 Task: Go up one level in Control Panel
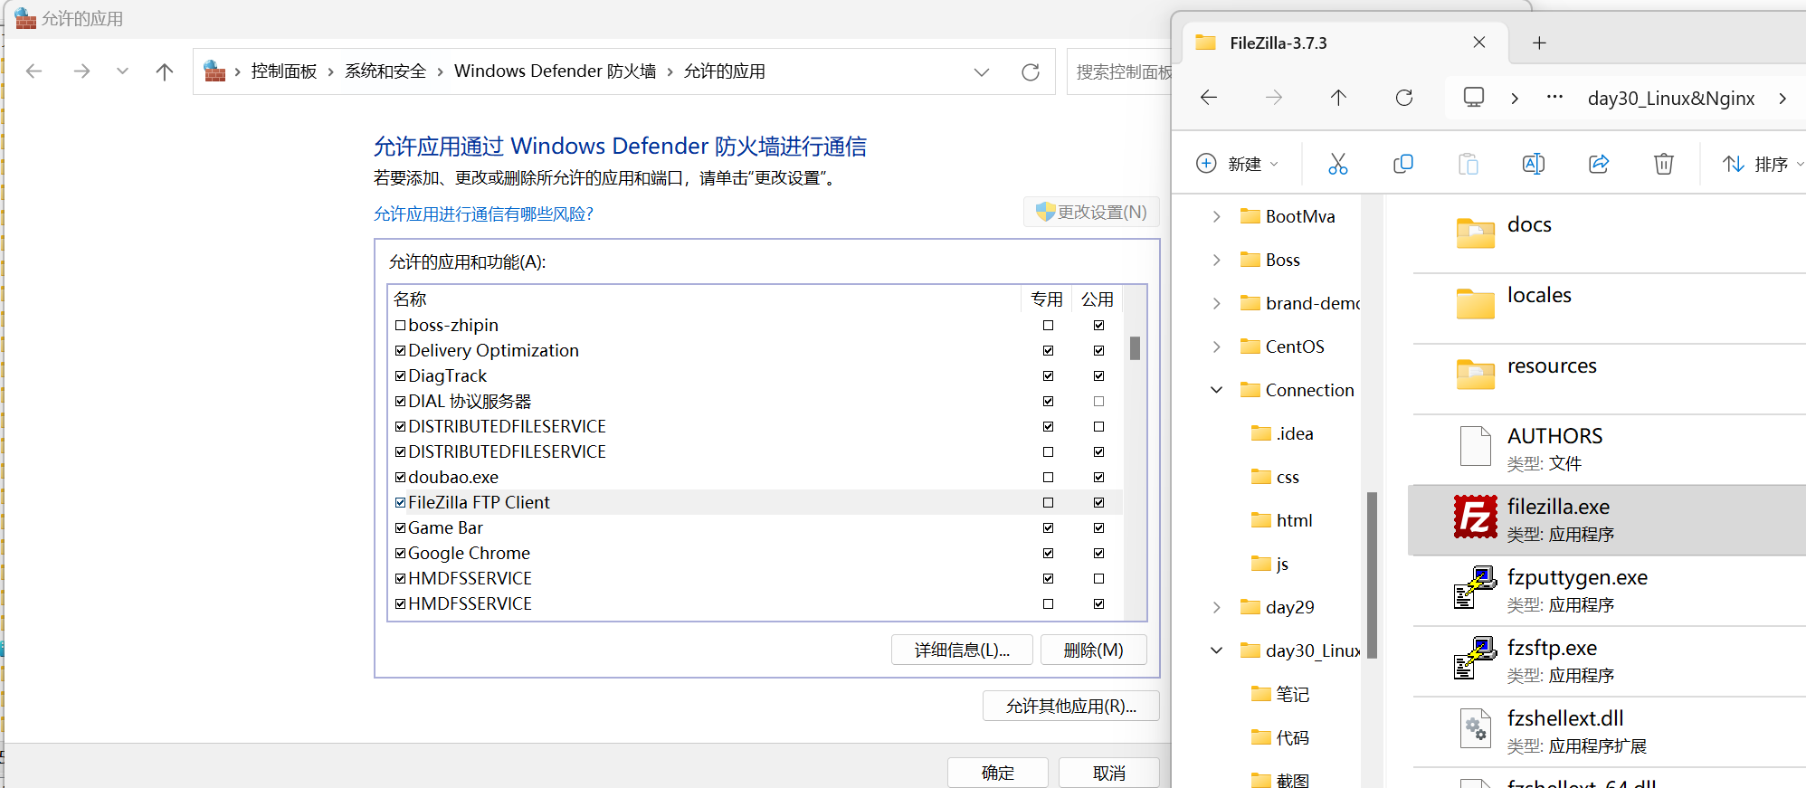[165, 71]
